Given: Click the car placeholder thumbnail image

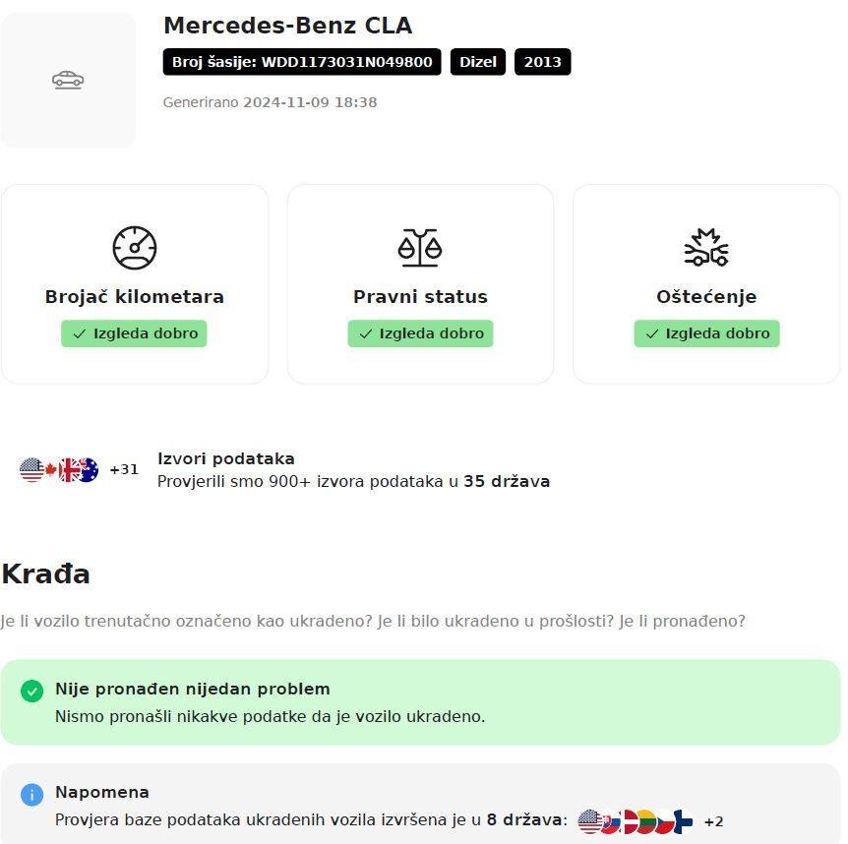Looking at the screenshot, I should [x=68, y=80].
